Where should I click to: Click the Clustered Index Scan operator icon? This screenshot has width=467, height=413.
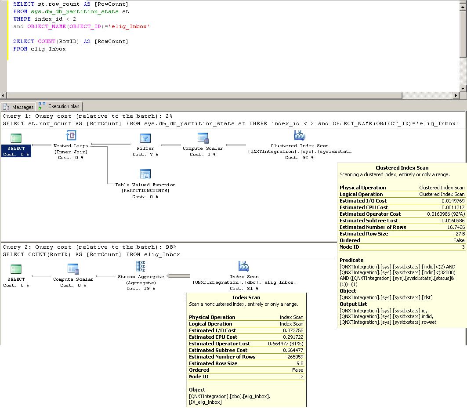click(x=300, y=135)
